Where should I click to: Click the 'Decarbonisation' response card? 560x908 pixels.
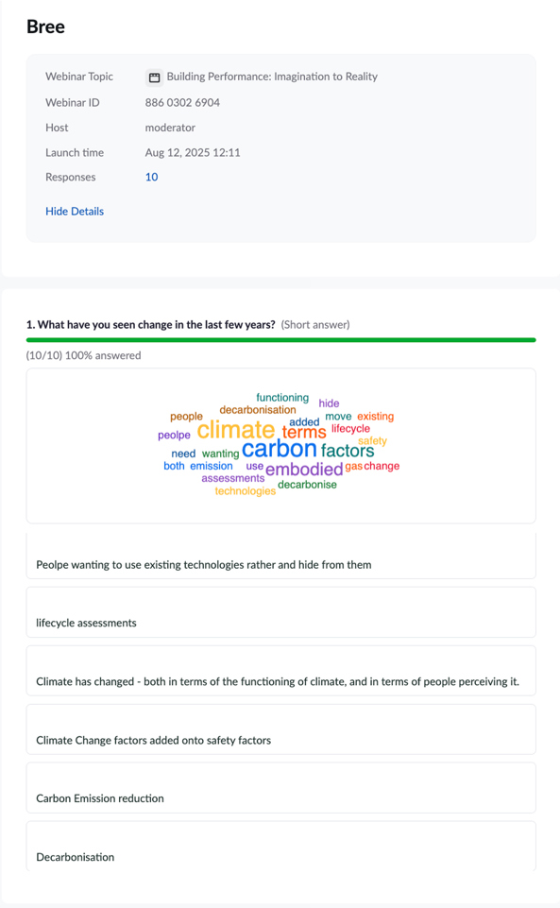[280, 846]
